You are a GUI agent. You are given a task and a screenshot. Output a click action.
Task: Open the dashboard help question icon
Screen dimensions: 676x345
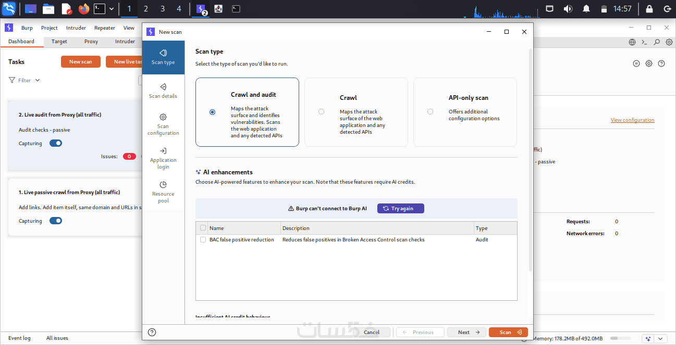(x=661, y=63)
